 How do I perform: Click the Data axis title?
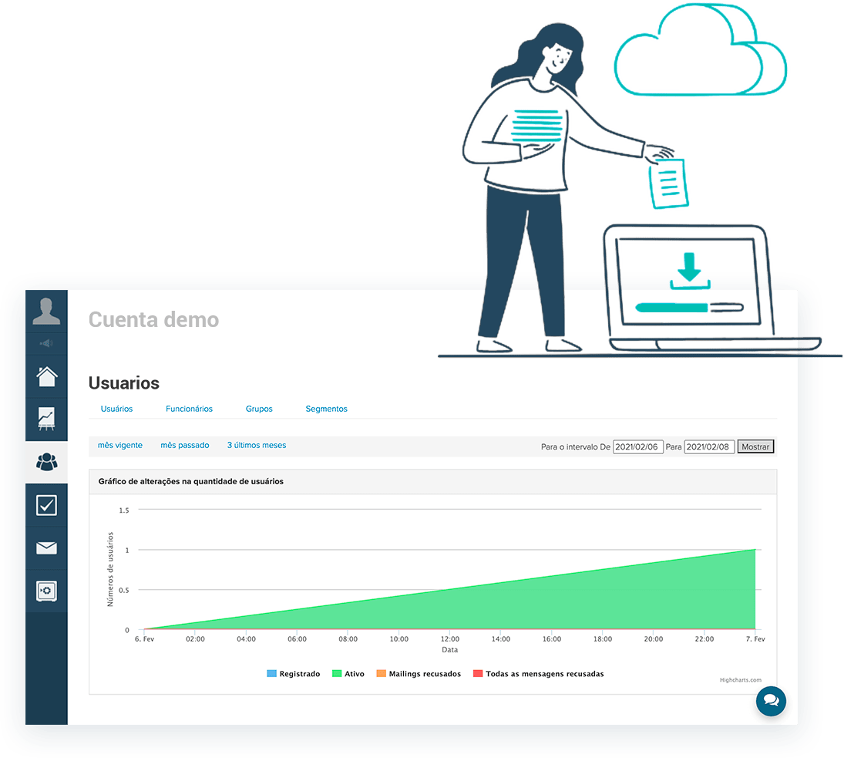coord(450,650)
